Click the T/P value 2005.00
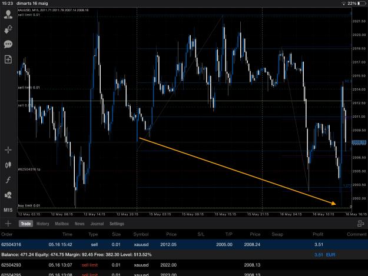 [224, 244]
